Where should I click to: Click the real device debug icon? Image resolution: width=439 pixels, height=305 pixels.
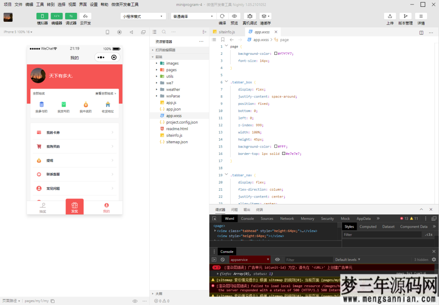coord(250,16)
